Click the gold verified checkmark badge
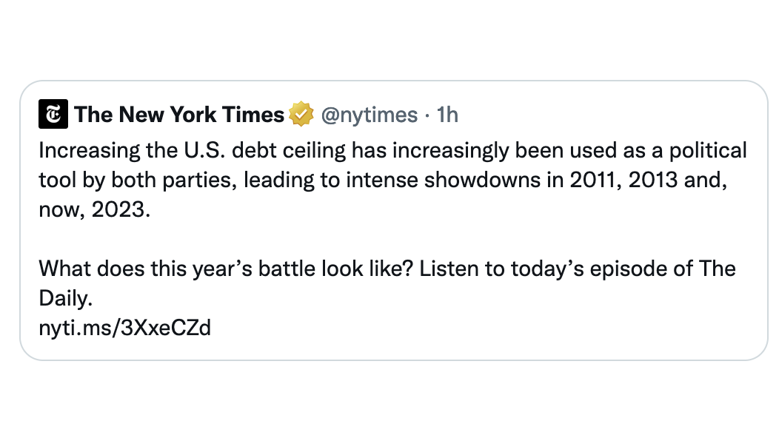The width and height of the screenshot is (779, 438). coord(301,115)
